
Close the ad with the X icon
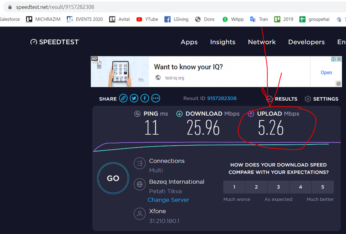(339, 59)
